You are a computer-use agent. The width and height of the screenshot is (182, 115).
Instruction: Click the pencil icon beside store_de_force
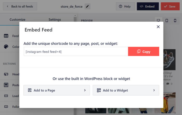pyautogui.click(x=88, y=6)
